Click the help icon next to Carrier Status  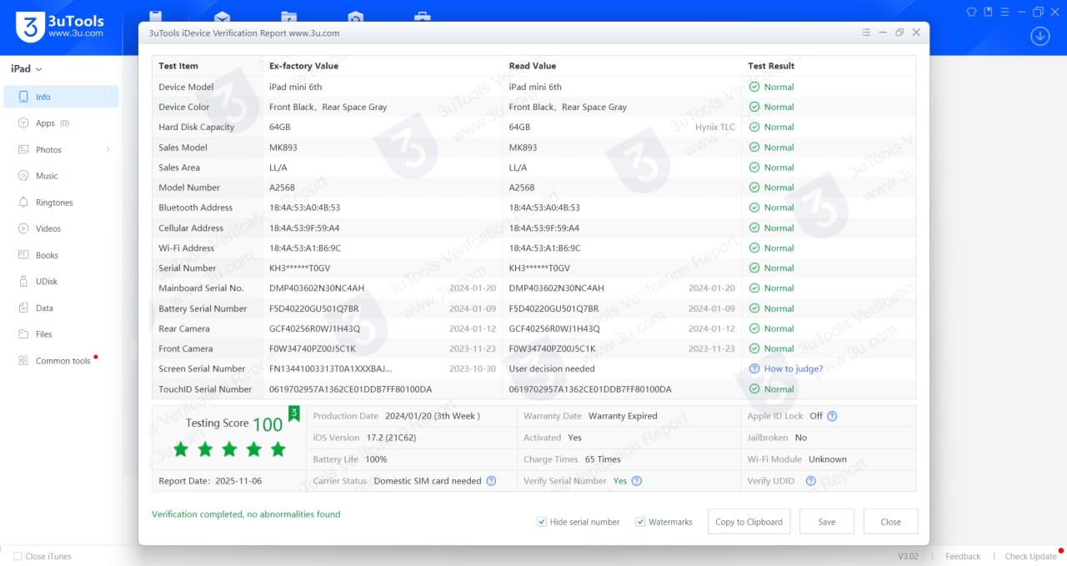(491, 481)
